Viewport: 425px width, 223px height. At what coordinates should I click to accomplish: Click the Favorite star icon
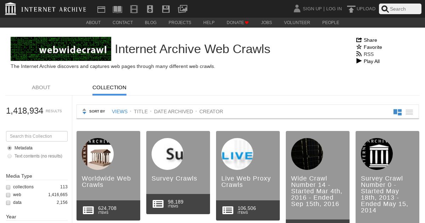(359, 47)
